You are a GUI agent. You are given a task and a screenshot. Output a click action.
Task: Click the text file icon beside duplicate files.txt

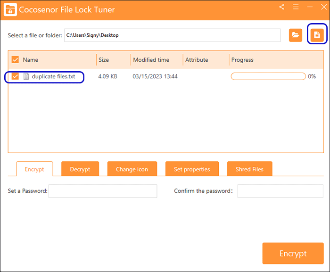click(x=26, y=76)
